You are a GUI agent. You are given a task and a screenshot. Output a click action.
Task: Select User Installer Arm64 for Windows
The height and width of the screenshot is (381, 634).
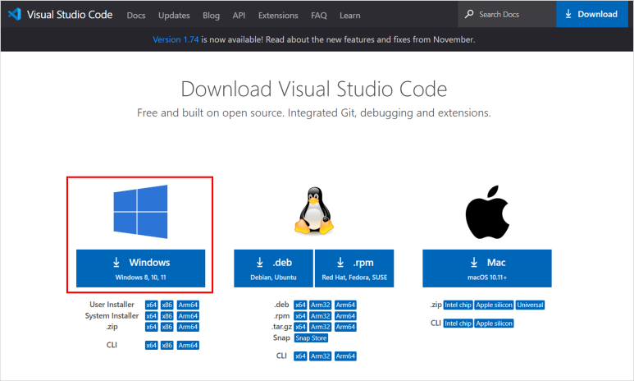(188, 305)
